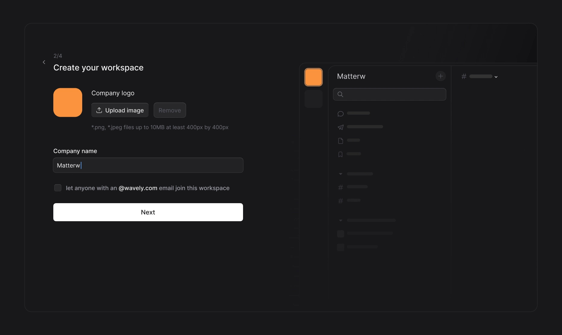Open the threads speech bubble icon
Image resolution: width=562 pixels, height=335 pixels.
[341, 113]
